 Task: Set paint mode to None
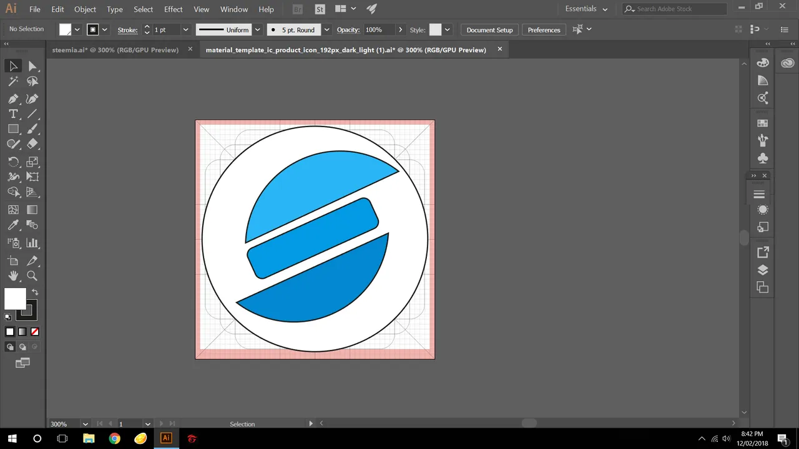(x=35, y=332)
